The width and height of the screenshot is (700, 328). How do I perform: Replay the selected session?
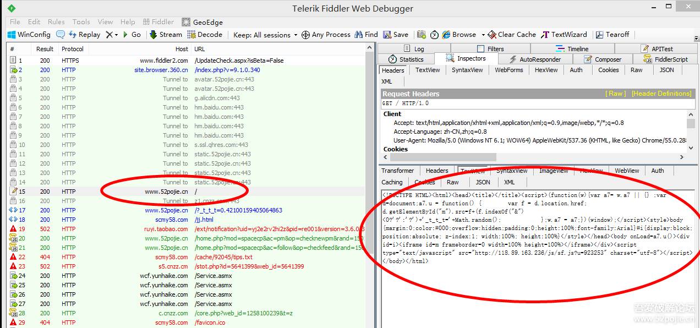point(84,34)
